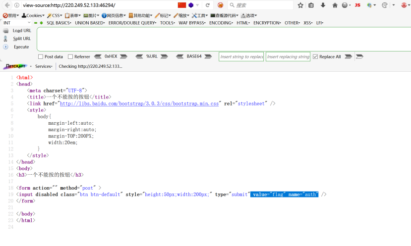
Task: Open the 图片 (Images) menu
Action: coord(91,15)
